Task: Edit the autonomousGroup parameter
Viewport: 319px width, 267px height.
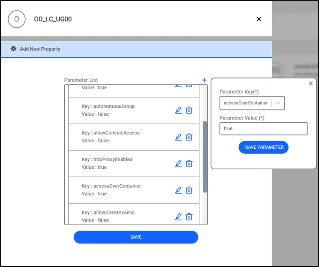Action: (x=178, y=110)
